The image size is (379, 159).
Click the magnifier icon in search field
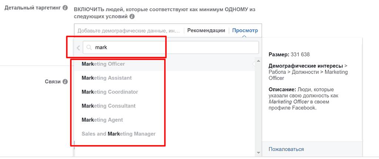[89, 48]
